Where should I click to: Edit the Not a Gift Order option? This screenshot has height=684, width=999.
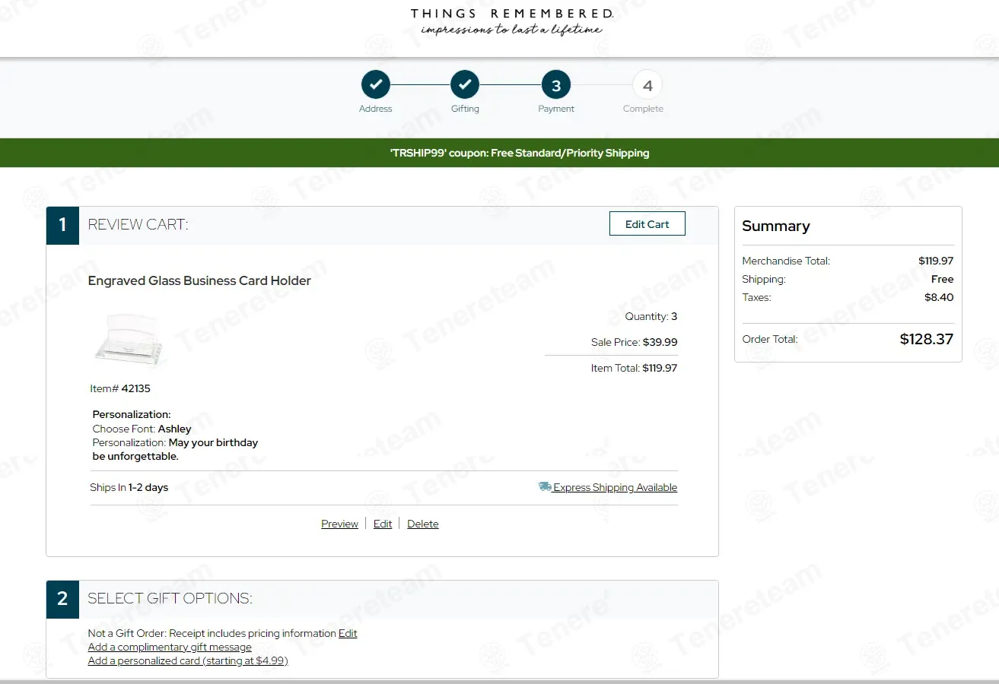point(348,633)
